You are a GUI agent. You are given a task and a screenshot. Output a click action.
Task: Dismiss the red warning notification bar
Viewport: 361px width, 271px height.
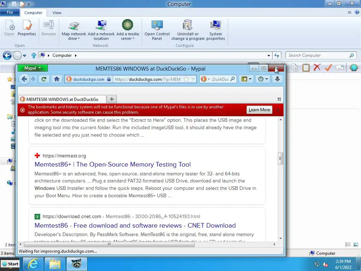[x=278, y=110]
